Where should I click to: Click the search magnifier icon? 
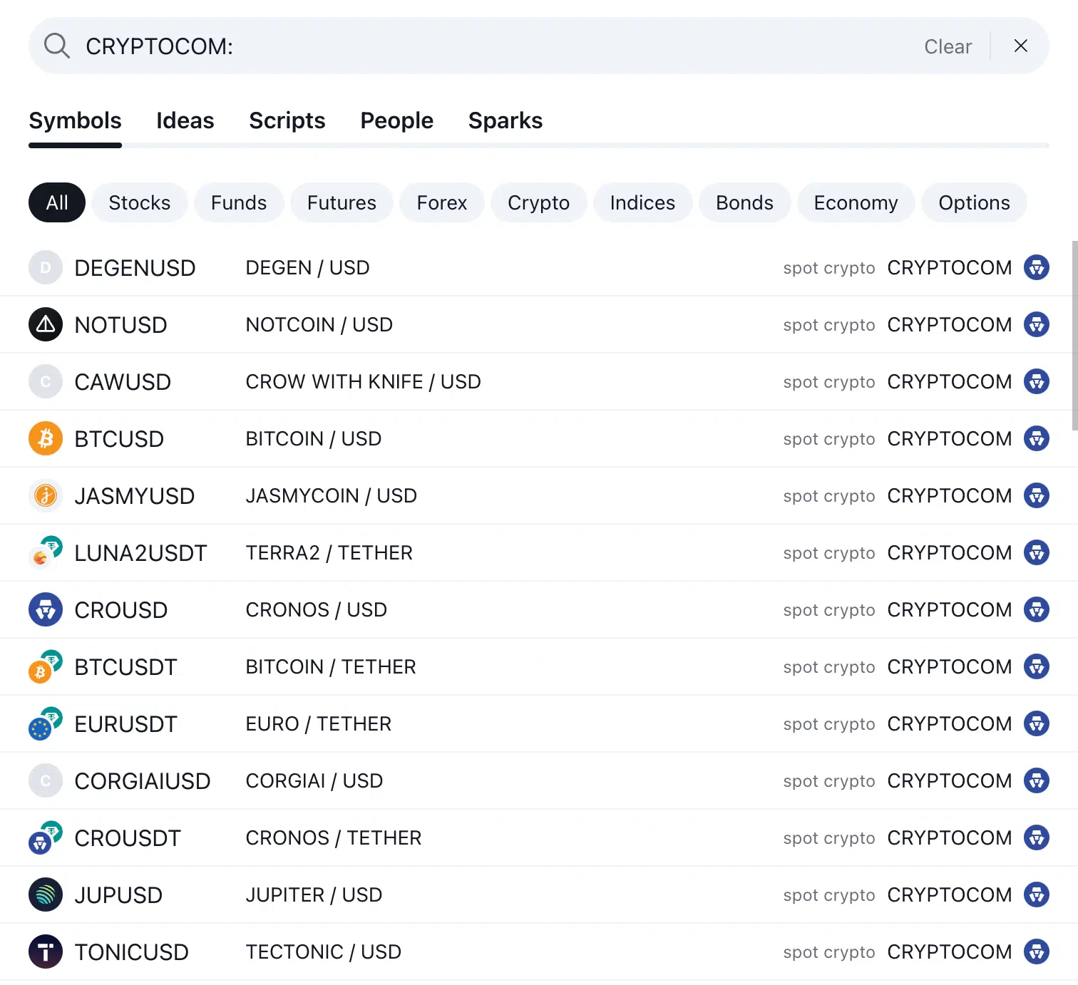tap(56, 46)
